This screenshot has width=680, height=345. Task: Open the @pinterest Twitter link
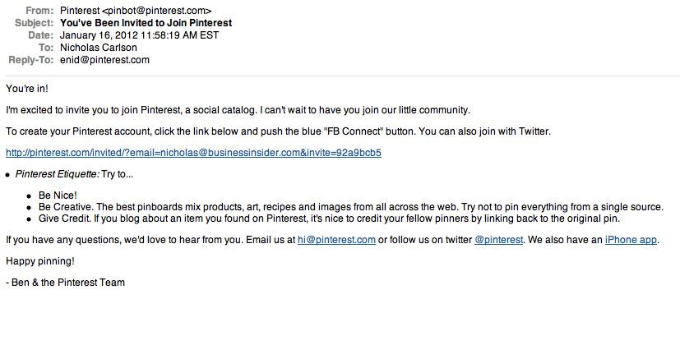pos(499,240)
